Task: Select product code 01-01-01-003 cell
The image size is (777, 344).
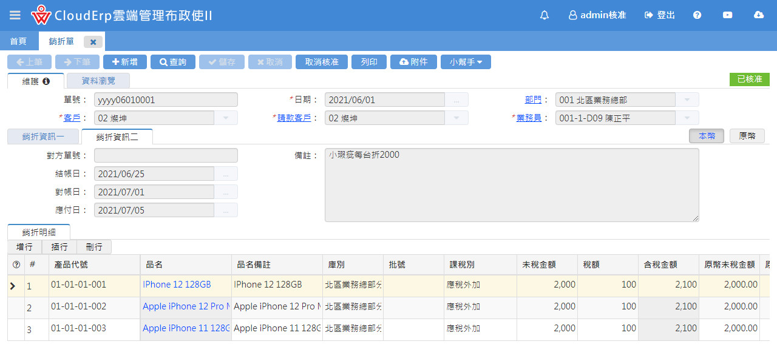Action: pyautogui.click(x=94, y=329)
